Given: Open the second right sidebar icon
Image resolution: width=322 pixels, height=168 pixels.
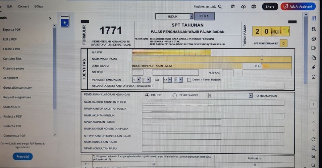Looking at the screenshot, I should click(314, 29).
